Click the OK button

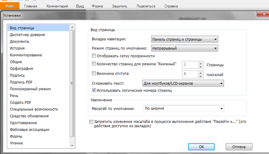[201, 147]
